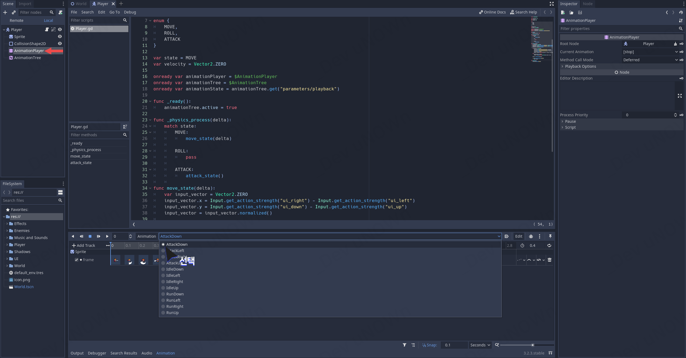Toggle animation looping icon
Screen dimensions: 686x358
(x=549, y=246)
